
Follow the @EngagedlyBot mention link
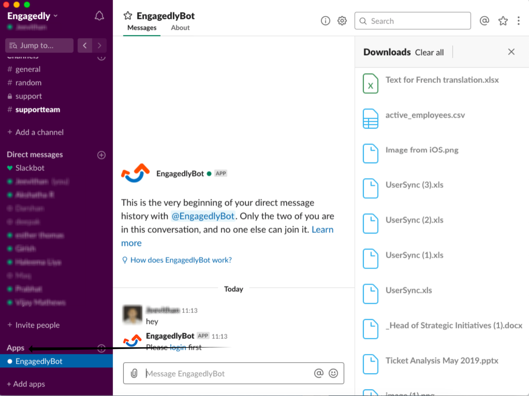pos(203,216)
